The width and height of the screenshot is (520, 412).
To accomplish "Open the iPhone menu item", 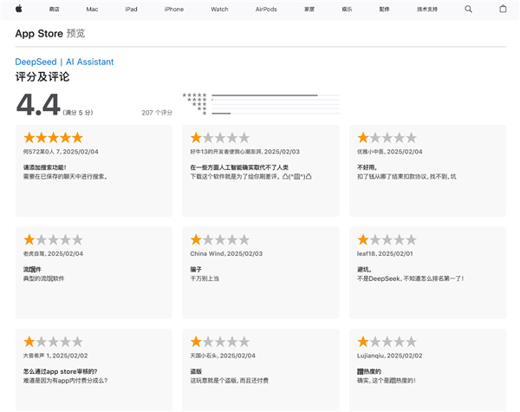I will pyautogui.click(x=174, y=9).
